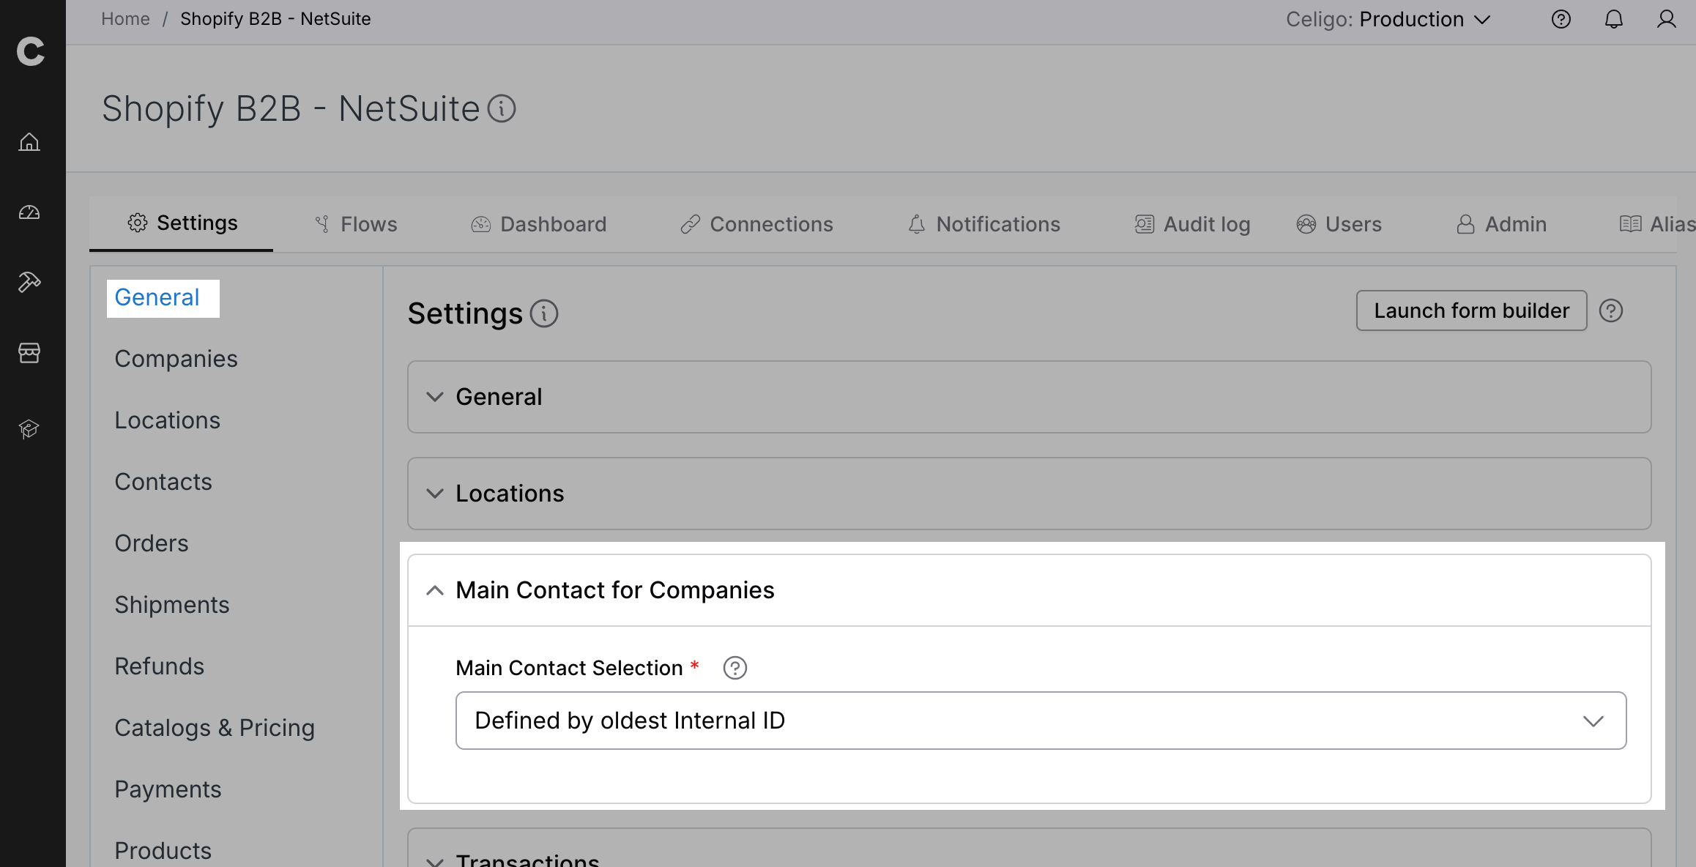The image size is (1696, 867).
Task: Switch to the Settings tab
Action: [x=182, y=223]
